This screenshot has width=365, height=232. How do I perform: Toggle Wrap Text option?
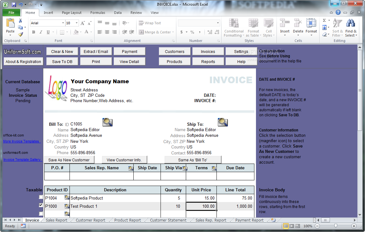(x=150, y=23)
